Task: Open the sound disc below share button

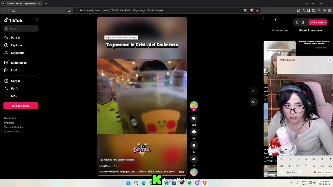Action: (x=194, y=172)
